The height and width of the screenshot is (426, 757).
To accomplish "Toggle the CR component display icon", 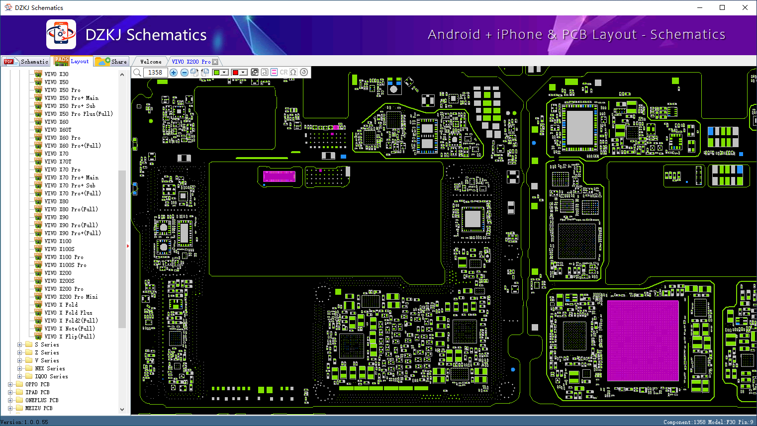I will (284, 72).
